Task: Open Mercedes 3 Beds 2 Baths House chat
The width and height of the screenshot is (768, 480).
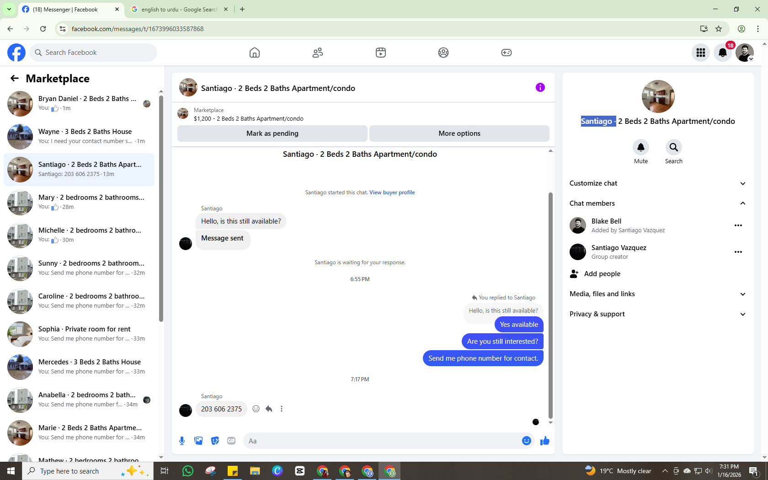Action: coord(79,367)
